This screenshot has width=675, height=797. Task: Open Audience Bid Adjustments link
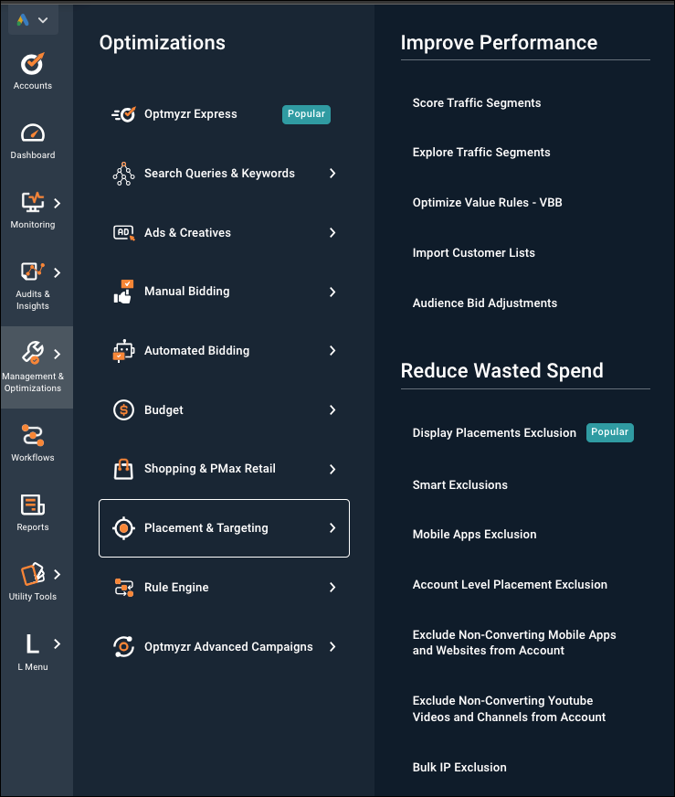pyautogui.click(x=484, y=303)
